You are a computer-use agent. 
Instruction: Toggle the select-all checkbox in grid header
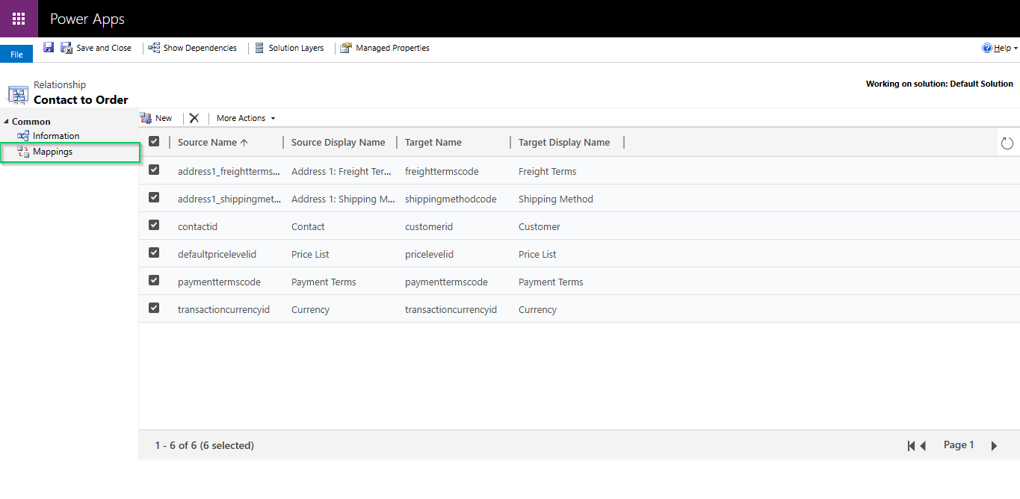coord(154,141)
